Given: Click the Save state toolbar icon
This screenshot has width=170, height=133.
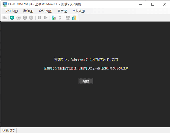Looking at the screenshot, I should pyautogui.click(x=31, y=18).
